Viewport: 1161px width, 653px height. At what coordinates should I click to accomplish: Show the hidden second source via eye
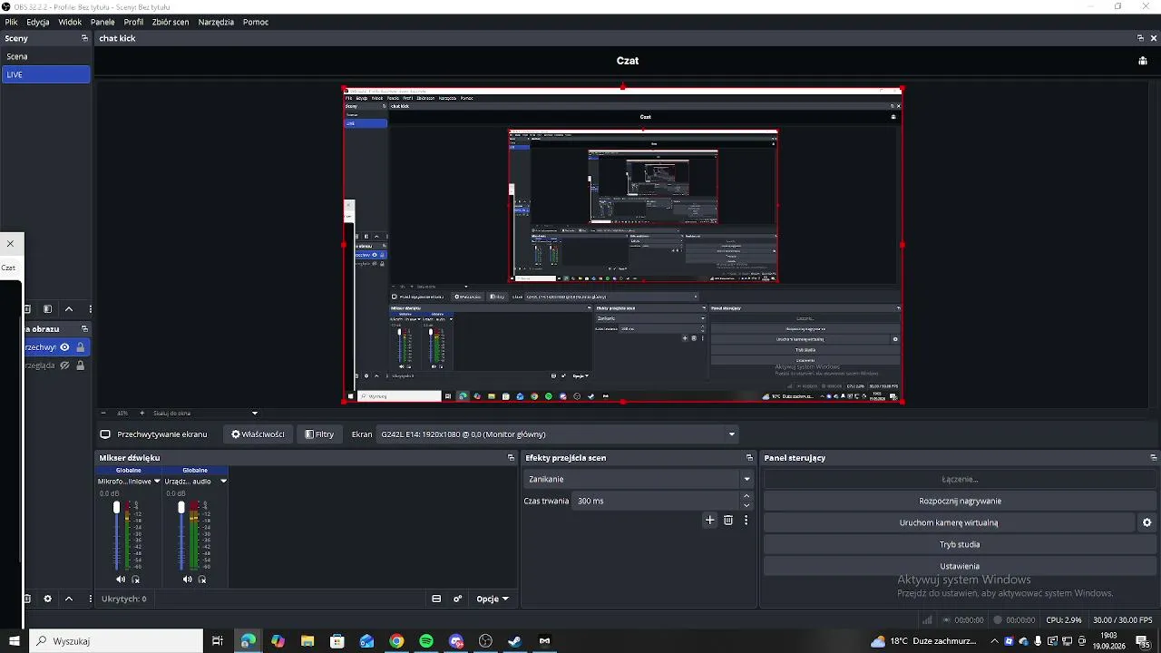pos(64,365)
